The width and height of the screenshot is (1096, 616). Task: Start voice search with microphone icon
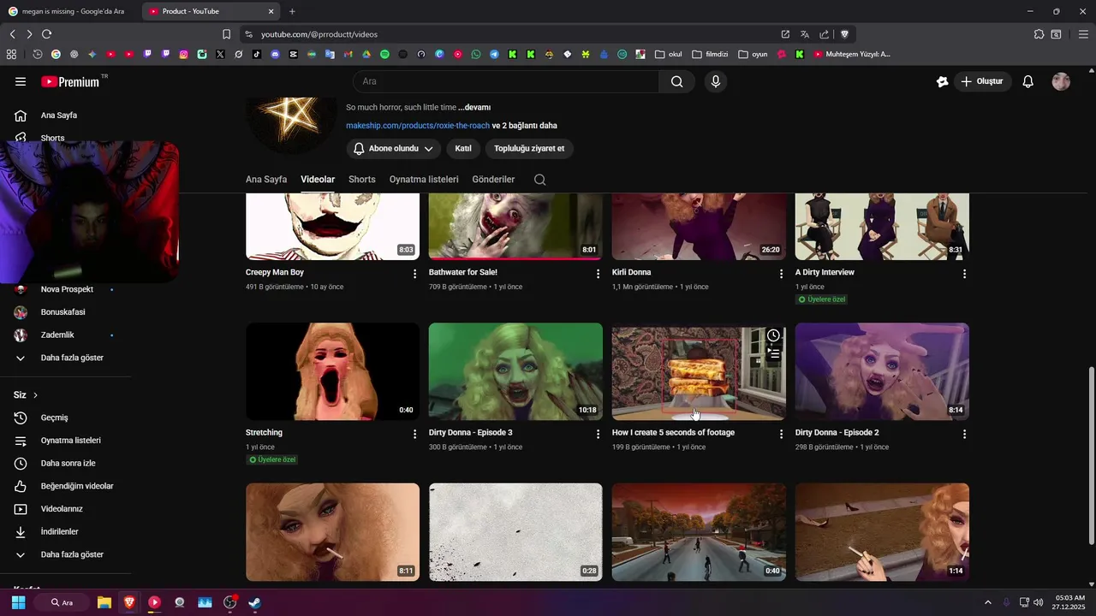(x=716, y=81)
